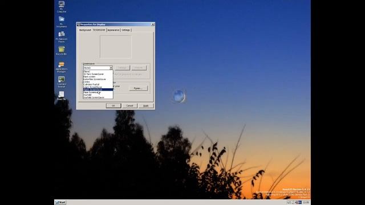Choose Matrix ScreenSaver option
This screenshot has width=365, height=205.
point(98,89)
